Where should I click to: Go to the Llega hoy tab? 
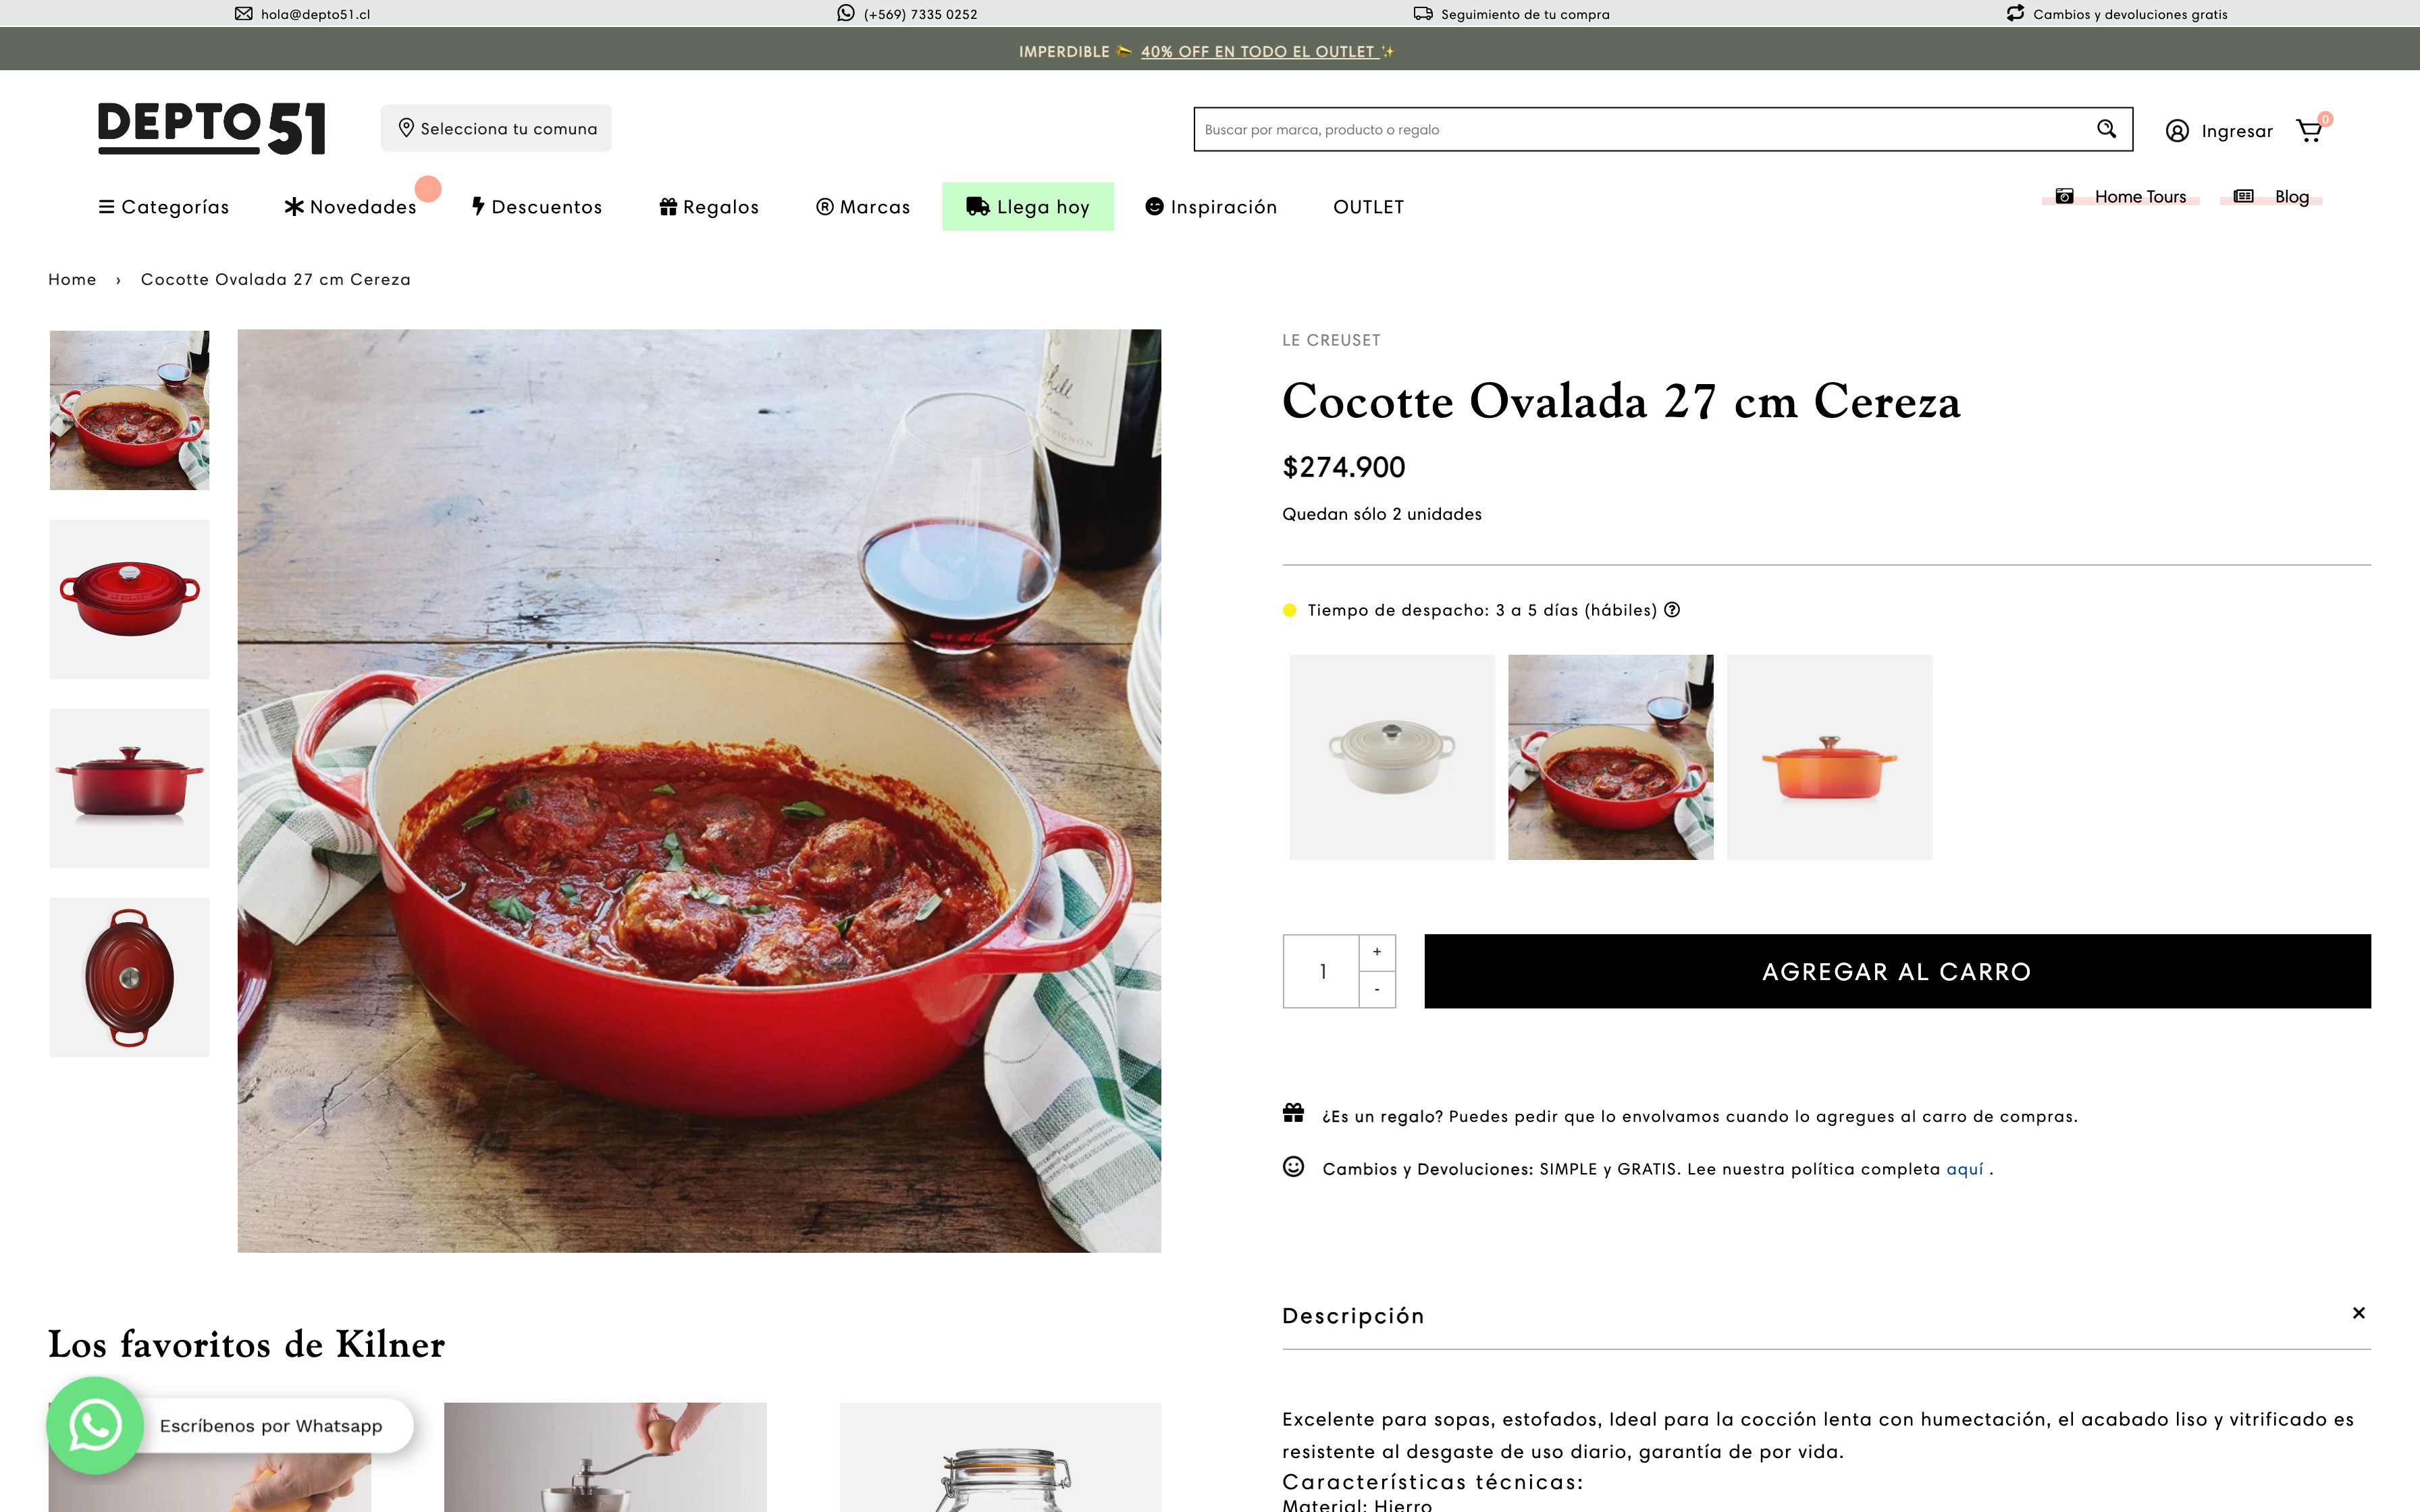tap(1028, 207)
